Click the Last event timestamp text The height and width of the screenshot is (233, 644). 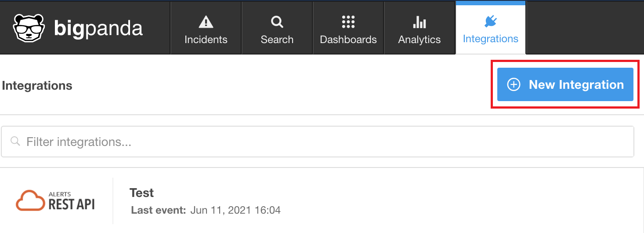[x=235, y=210]
